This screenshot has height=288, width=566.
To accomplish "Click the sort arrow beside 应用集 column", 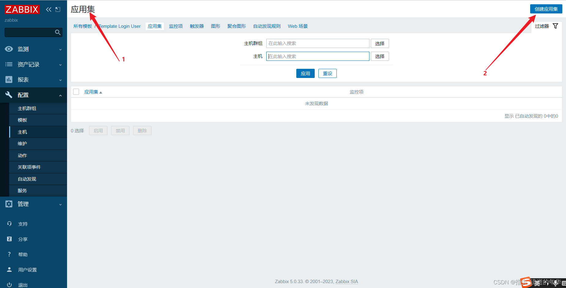I will (x=101, y=92).
